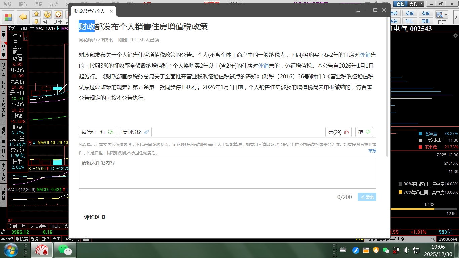The height and width of the screenshot is (258, 459).
Task: Expand the 自定 dropdown arrow
Action: pos(446,15)
